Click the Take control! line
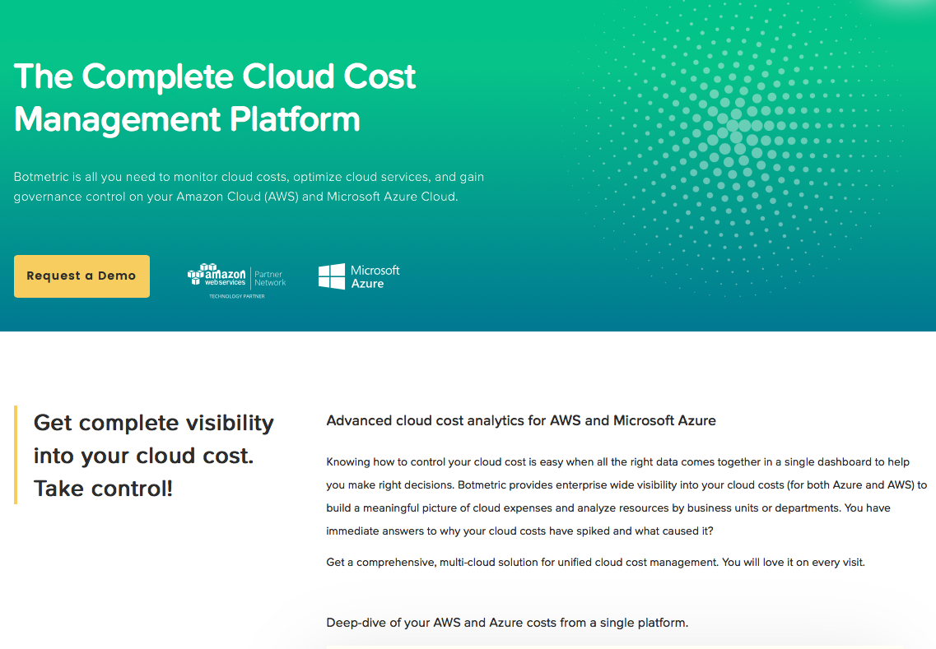 (x=103, y=489)
